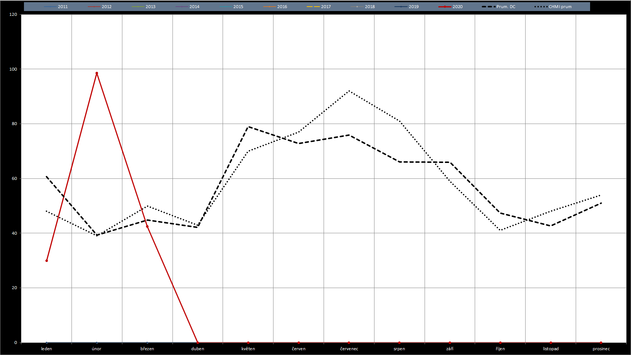The width and height of the screenshot is (631, 355).
Task: Select the 2014 legend entry
Action: tap(188, 7)
